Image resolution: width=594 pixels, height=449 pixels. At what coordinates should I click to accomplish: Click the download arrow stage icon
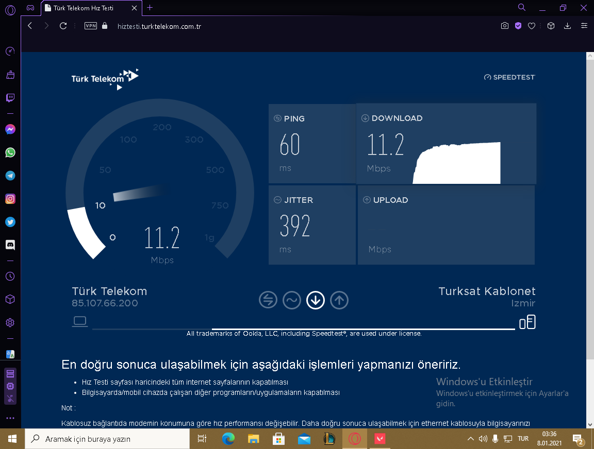click(x=316, y=300)
